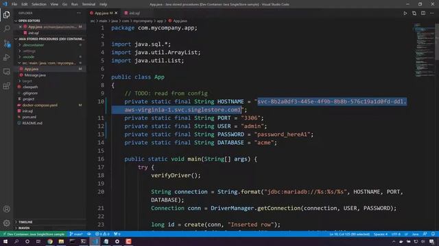Viewport: 439px width, 246px height.
Task: Open File Explorer from the taskbar
Action: click(61, 241)
